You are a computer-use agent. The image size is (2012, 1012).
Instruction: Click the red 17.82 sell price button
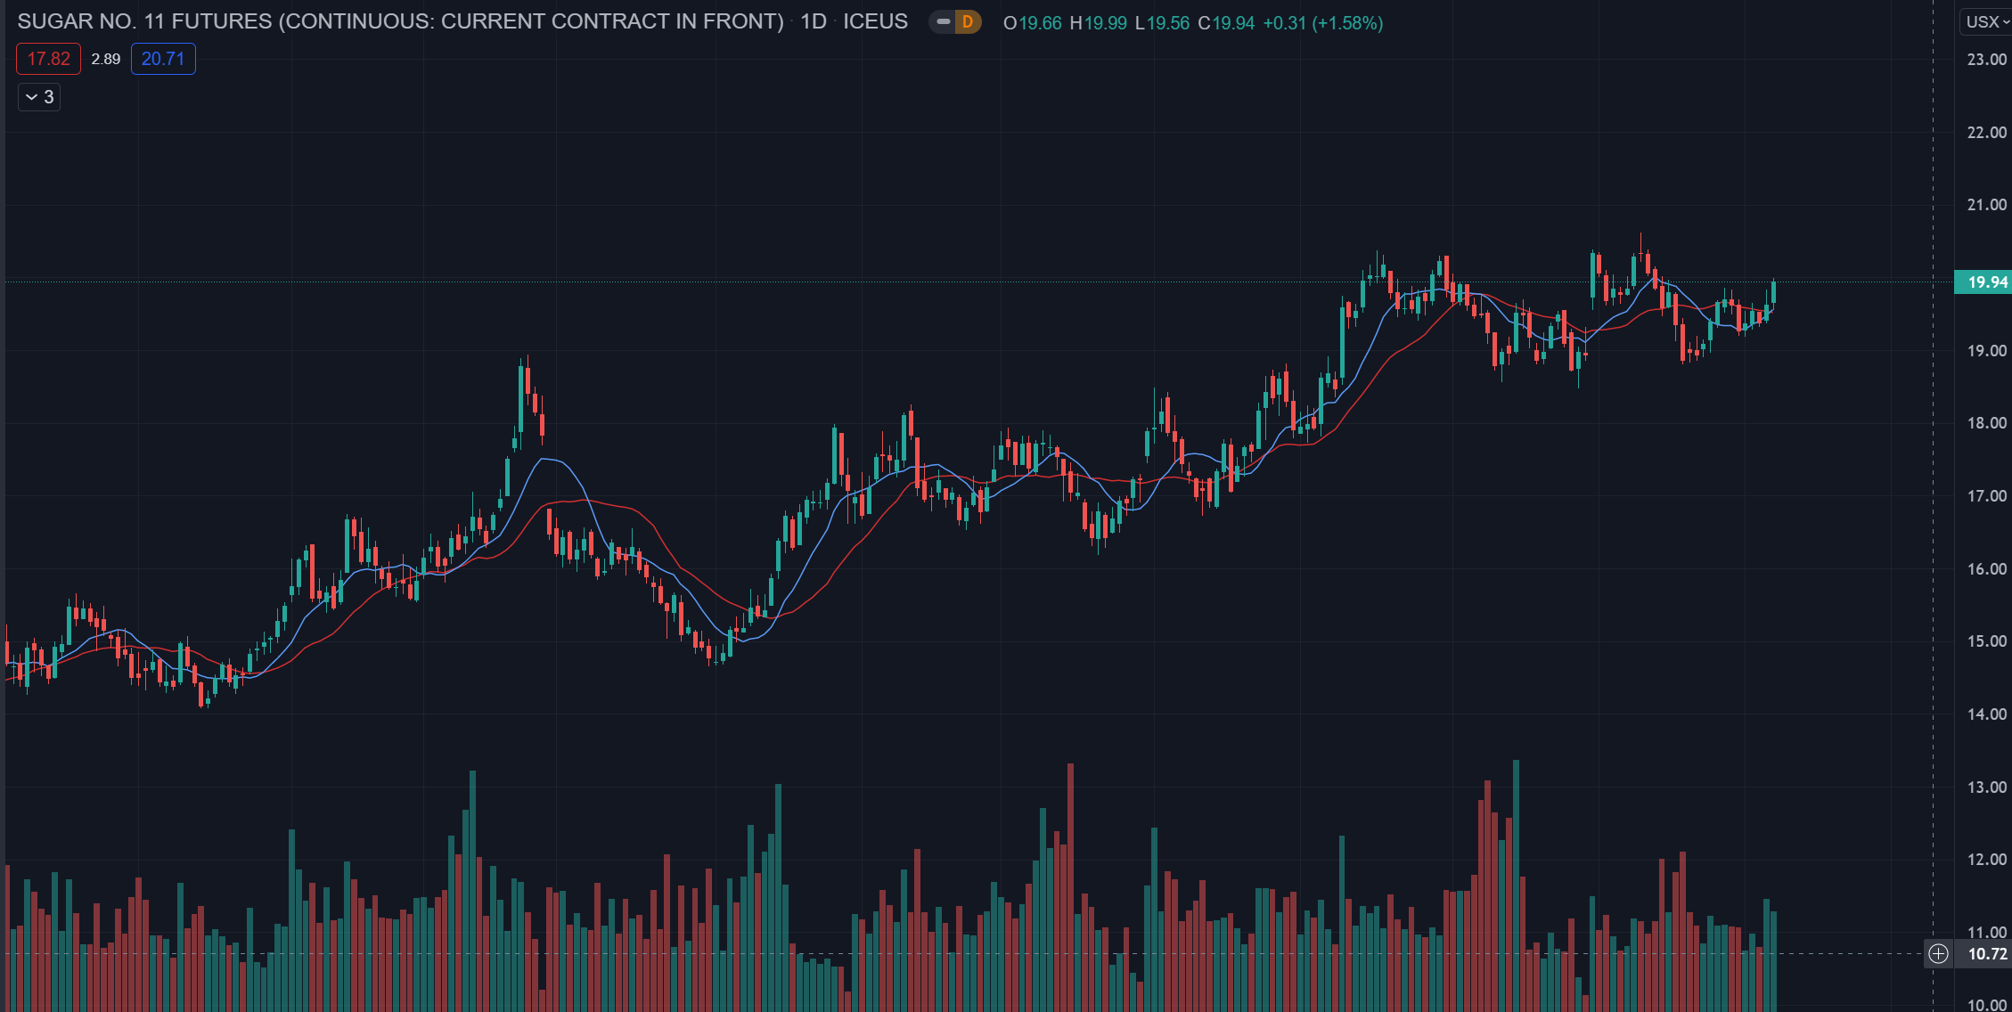click(48, 59)
